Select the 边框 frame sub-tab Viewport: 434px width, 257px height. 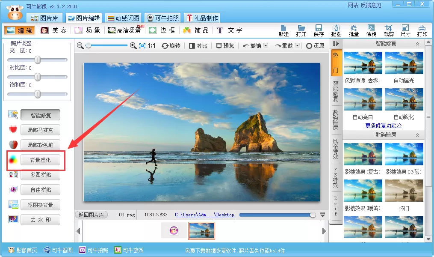[x=162, y=30]
